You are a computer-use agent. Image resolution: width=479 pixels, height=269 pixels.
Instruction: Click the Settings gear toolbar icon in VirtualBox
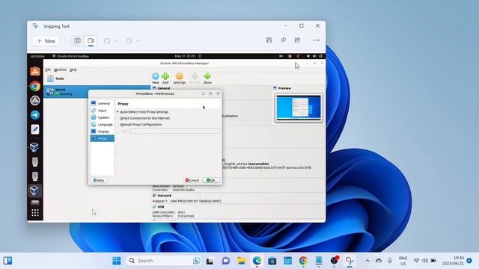coord(180,78)
